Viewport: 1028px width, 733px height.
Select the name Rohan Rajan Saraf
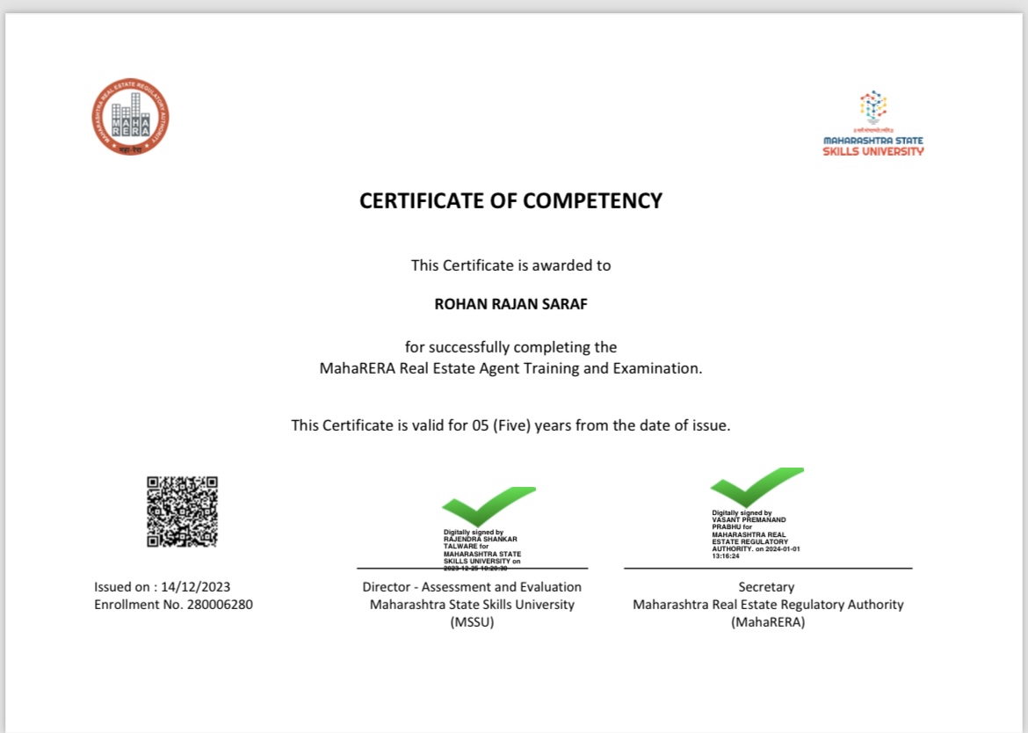[x=510, y=304]
